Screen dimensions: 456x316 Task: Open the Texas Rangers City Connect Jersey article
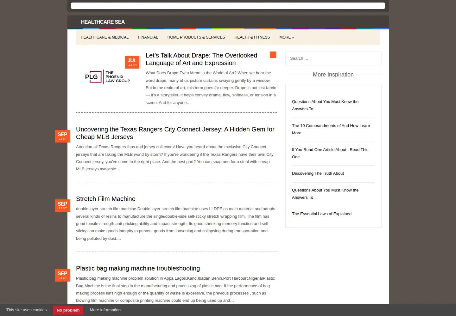[175, 133]
